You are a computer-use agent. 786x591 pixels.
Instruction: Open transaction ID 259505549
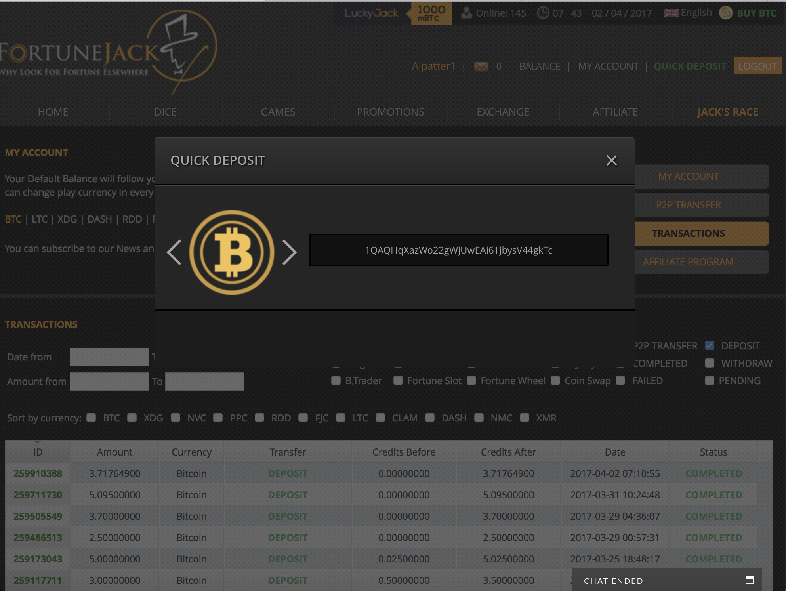pos(38,516)
